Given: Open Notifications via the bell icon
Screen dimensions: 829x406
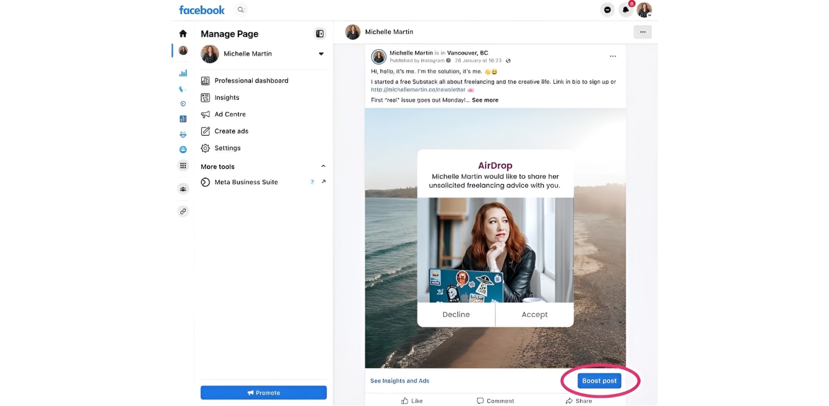Looking at the screenshot, I should [x=626, y=10].
